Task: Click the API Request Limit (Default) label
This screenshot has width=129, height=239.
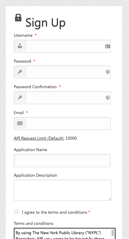Action: [x=39, y=138]
